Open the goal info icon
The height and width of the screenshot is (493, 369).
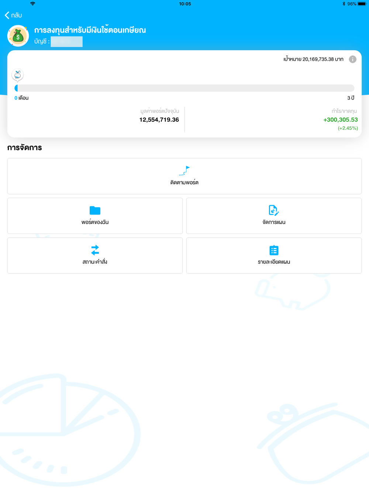coord(353,59)
